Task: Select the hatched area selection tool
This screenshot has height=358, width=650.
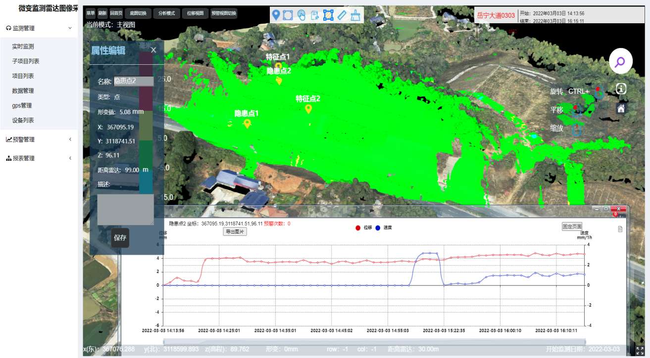Action: (x=328, y=15)
